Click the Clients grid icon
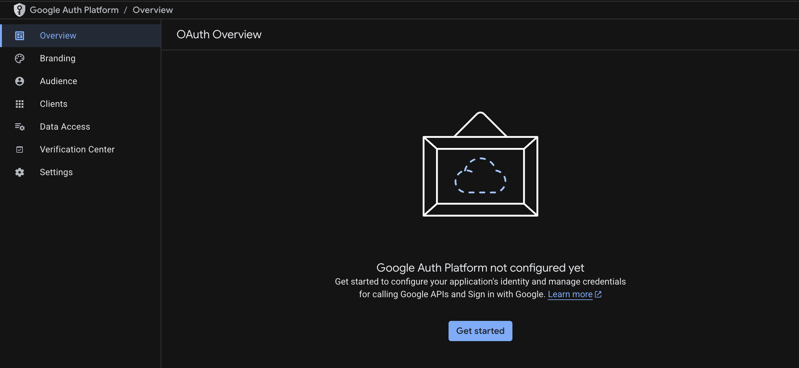The height and width of the screenshot is (368, 799). point(19,104)
